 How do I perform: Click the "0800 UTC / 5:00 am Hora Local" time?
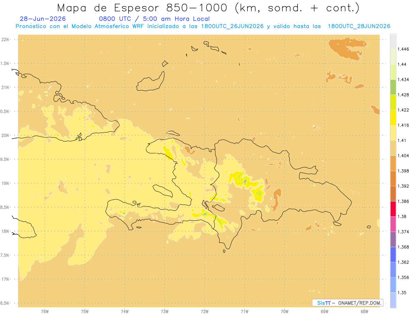pyautogui.click(x=154, y=19)
